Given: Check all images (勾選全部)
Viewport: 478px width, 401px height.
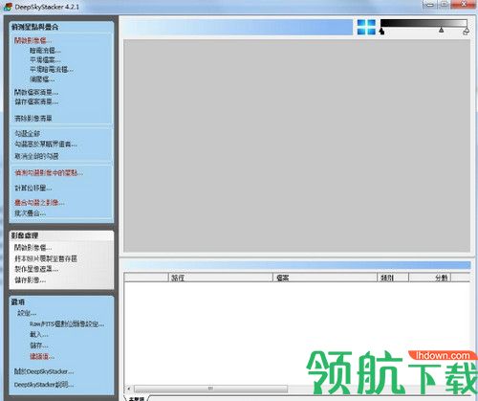Looking at the screenshot, I should [27, 133].
